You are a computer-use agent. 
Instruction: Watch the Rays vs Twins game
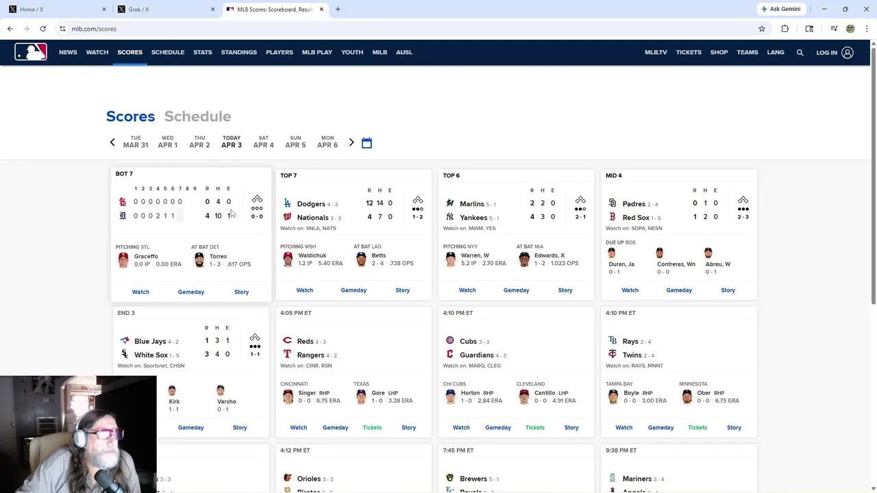pos(624,427)
